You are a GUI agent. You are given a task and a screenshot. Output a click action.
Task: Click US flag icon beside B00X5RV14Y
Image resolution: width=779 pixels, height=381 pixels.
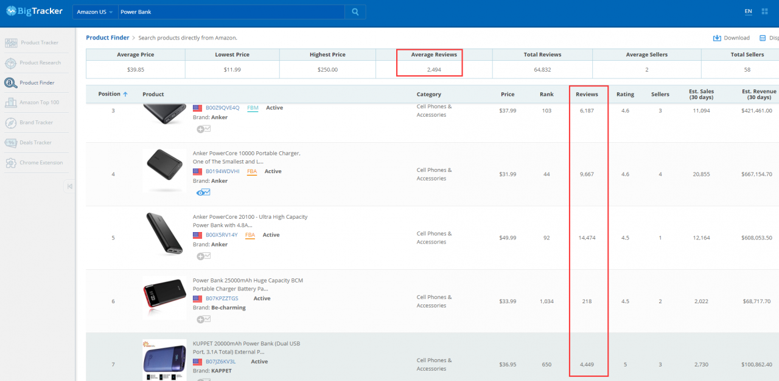point(197,235)
